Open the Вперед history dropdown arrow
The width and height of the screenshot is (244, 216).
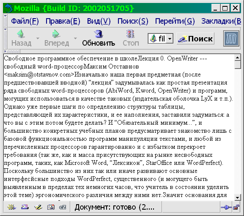click(75, 38)
